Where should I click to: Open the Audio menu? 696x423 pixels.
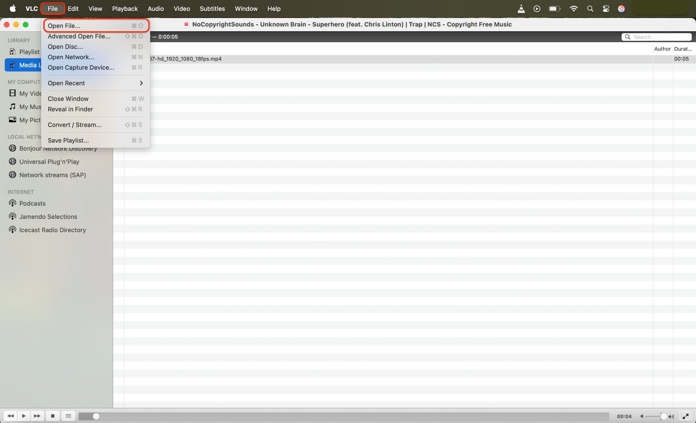(x=156, y=9)
